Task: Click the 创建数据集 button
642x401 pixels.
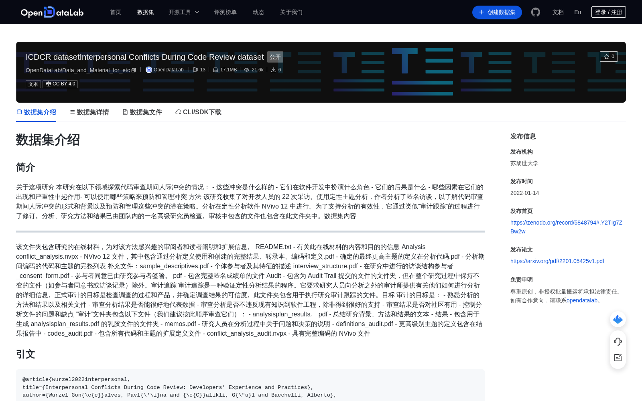Action: [x=497, y=12]
